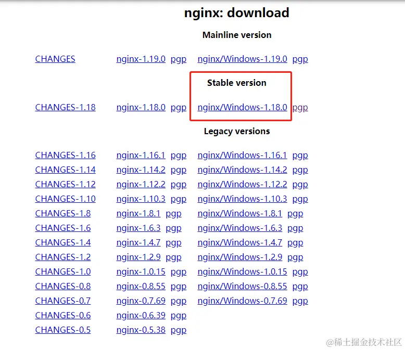The image size is (405, 350).
Task: Open pgp for nginx/Windows-1.10.3
Action: 300,200
